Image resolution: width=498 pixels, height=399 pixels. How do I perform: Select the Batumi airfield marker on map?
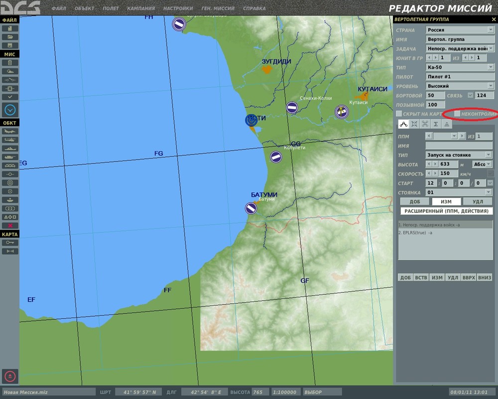[x=251, y=208]
